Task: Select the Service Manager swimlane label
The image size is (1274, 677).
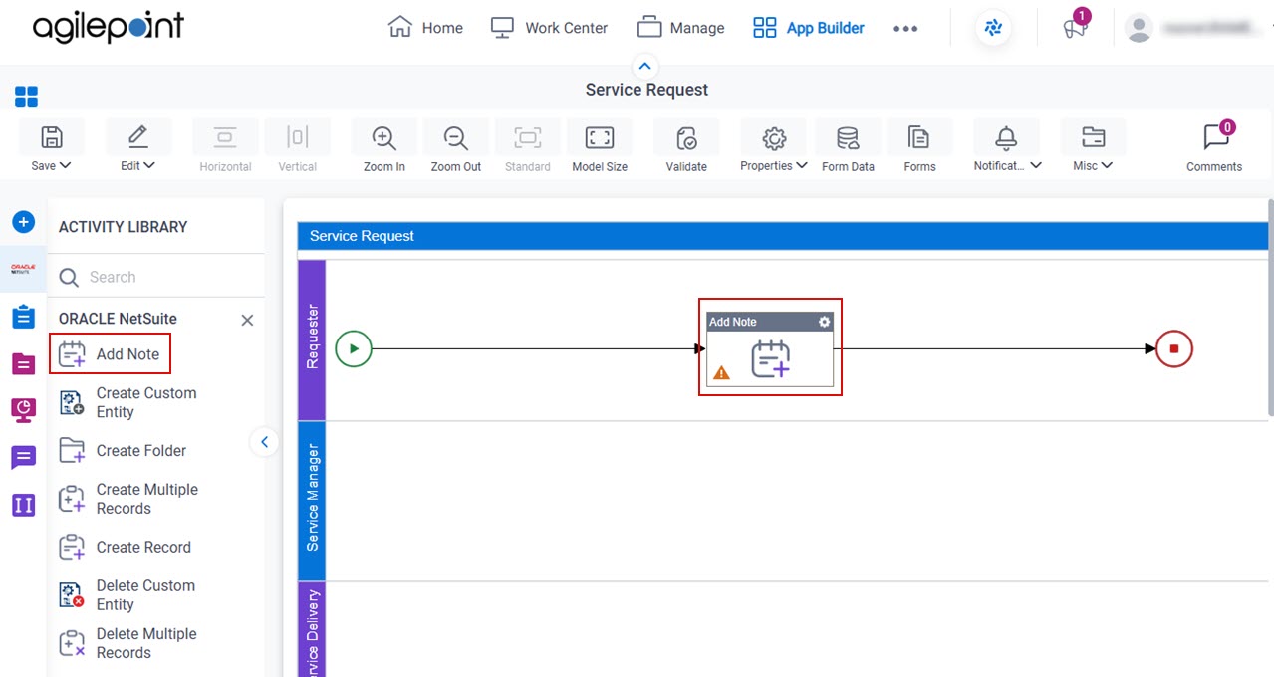Action: coord(312,501)
